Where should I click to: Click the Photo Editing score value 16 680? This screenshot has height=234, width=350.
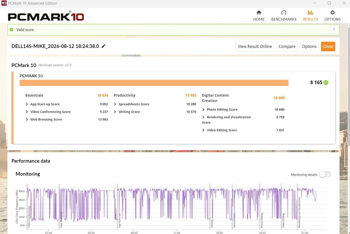(x=280, y=109)
